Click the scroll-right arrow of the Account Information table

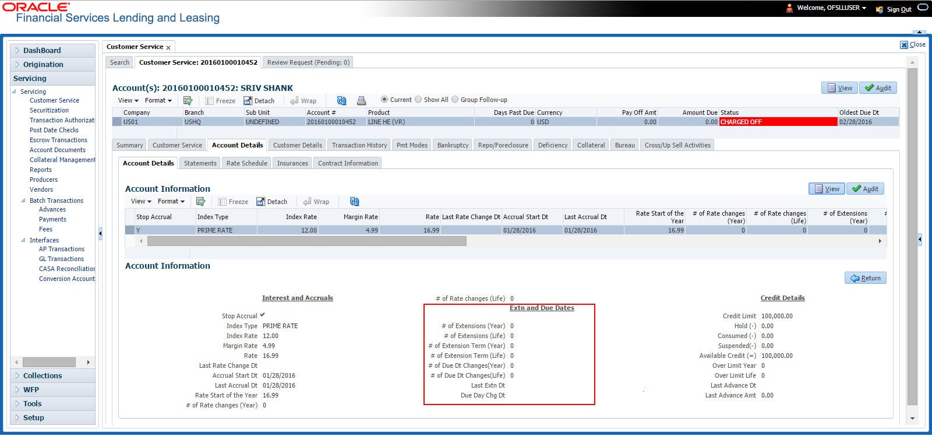pos(880,241)
